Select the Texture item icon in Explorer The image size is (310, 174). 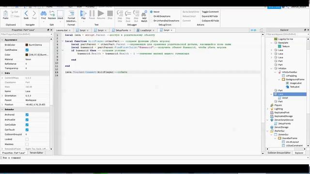tap(279, 46)
